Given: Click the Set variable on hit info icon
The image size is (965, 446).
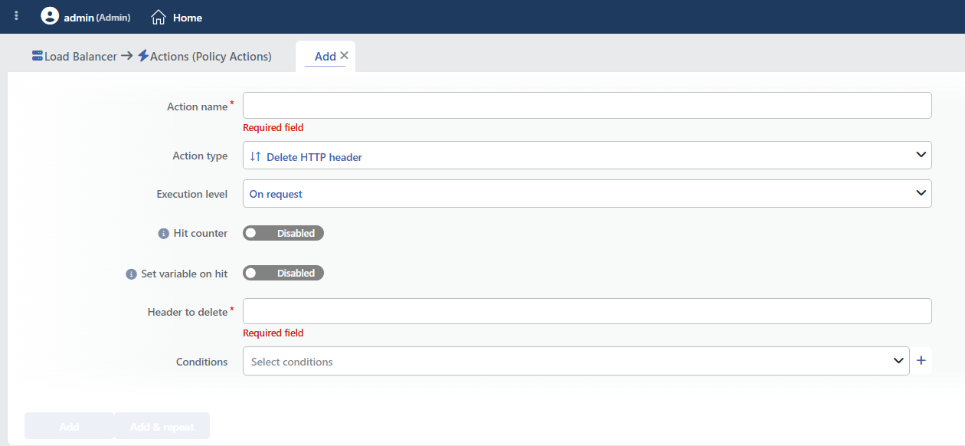Looking at the screenshot, I should [131, 274].
